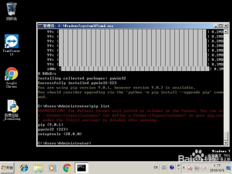Select the TeamViewer 13 desktop shortcut
Image resolution: width=232 pixels, height=174 pixels.
coord(12,45)
